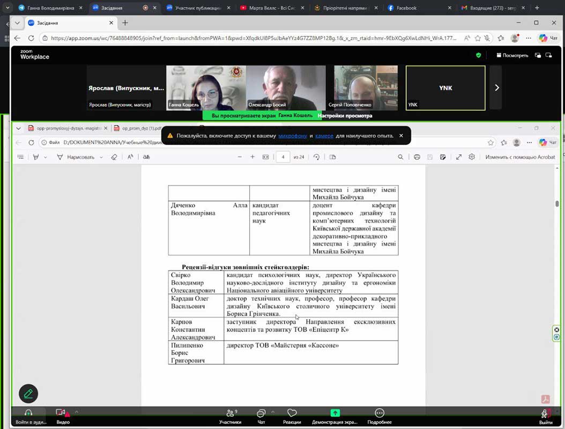Start video with the camera icon
The width and height of the screenshot is (565, 429).
[61, 413]
